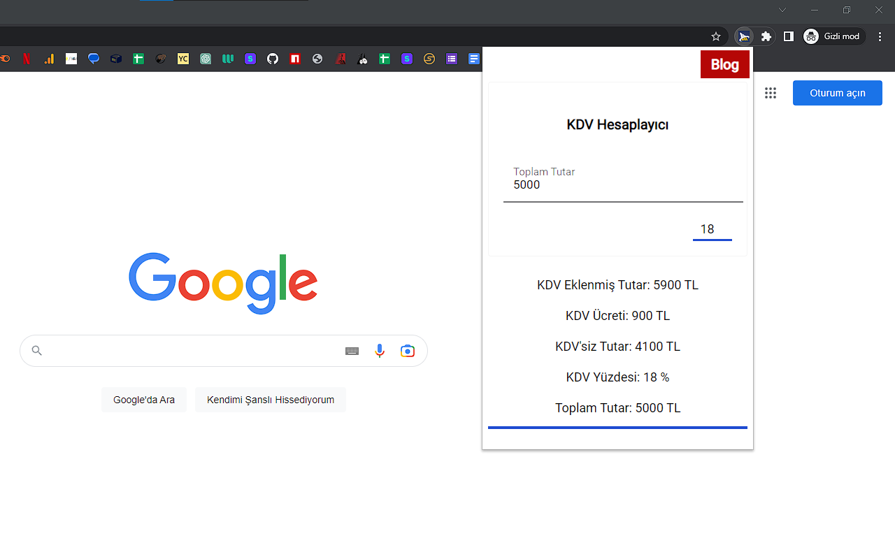895x559 pixels.
Task: Select the KDV Yüzdesi: 18 % result
Action: [618, 377]
